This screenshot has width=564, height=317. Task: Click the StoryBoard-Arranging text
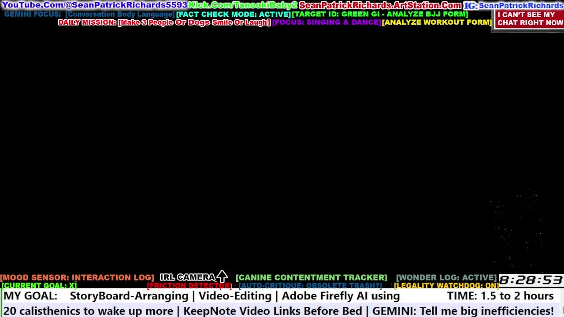(x=129, y=296)
